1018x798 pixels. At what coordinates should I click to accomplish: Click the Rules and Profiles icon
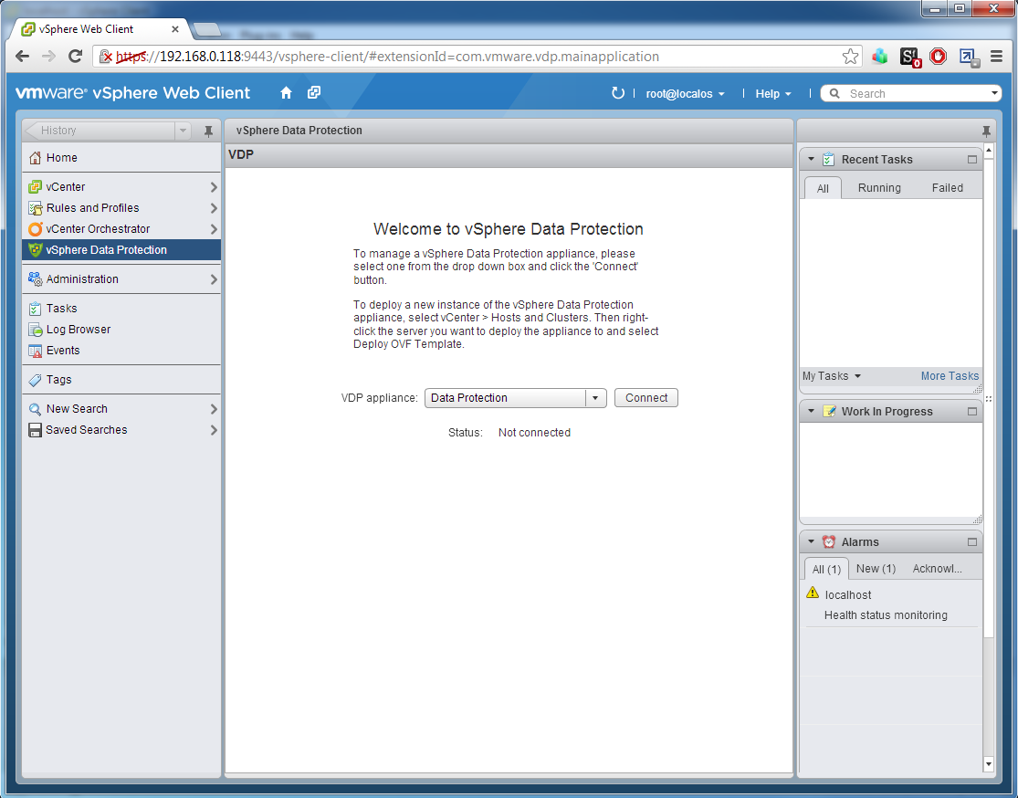tap(35, 208)
